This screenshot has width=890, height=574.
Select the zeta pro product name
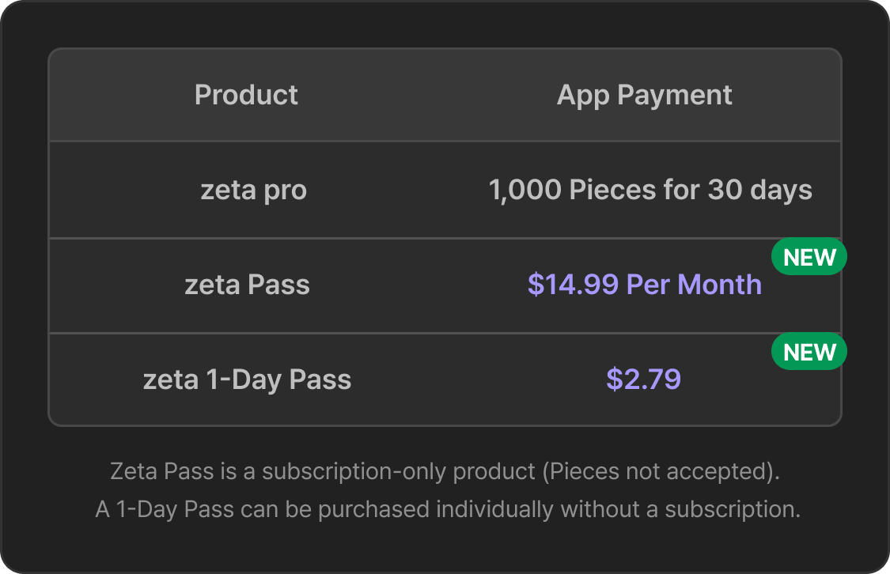[x=253, y=191]
